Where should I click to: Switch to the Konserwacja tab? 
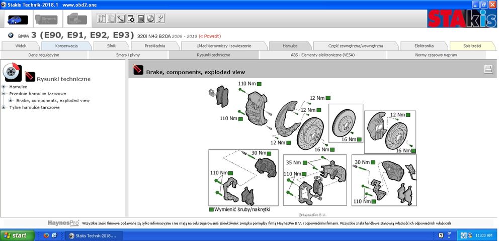tap(66, 46)
